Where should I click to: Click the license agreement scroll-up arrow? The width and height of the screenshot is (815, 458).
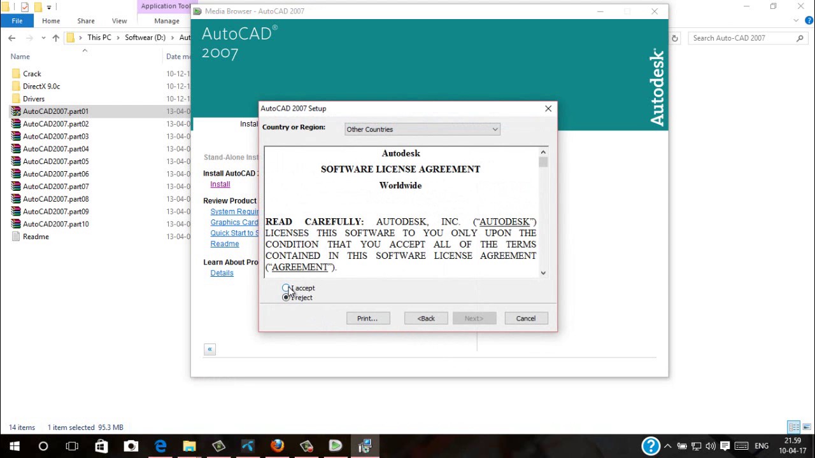pos(543,152)
